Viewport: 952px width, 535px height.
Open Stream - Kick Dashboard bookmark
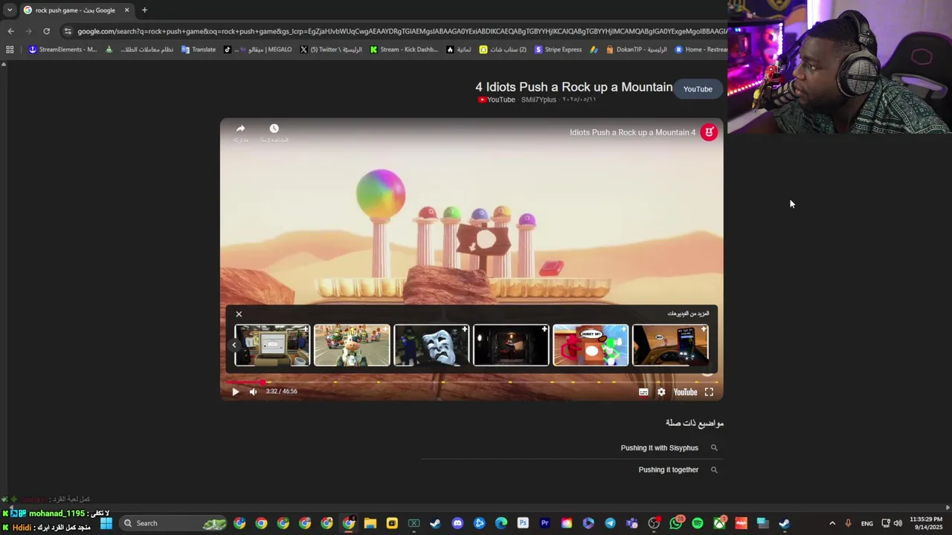tap(404, 50)
